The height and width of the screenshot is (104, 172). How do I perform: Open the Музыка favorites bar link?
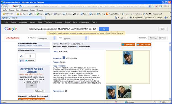[x=84, y=14]
